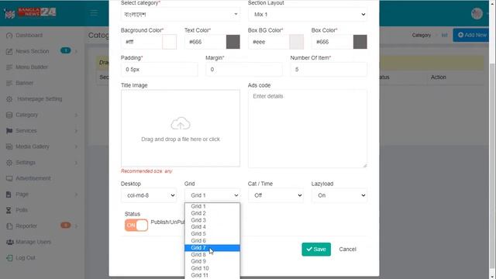Open the Lazyload dropdown
This screenshot has height=279, width=496.
339,195
